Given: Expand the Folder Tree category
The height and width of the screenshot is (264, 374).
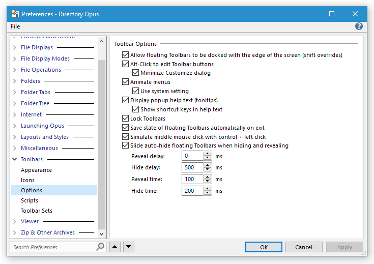Looking at the screenshot, I should (x=15, y=103).
